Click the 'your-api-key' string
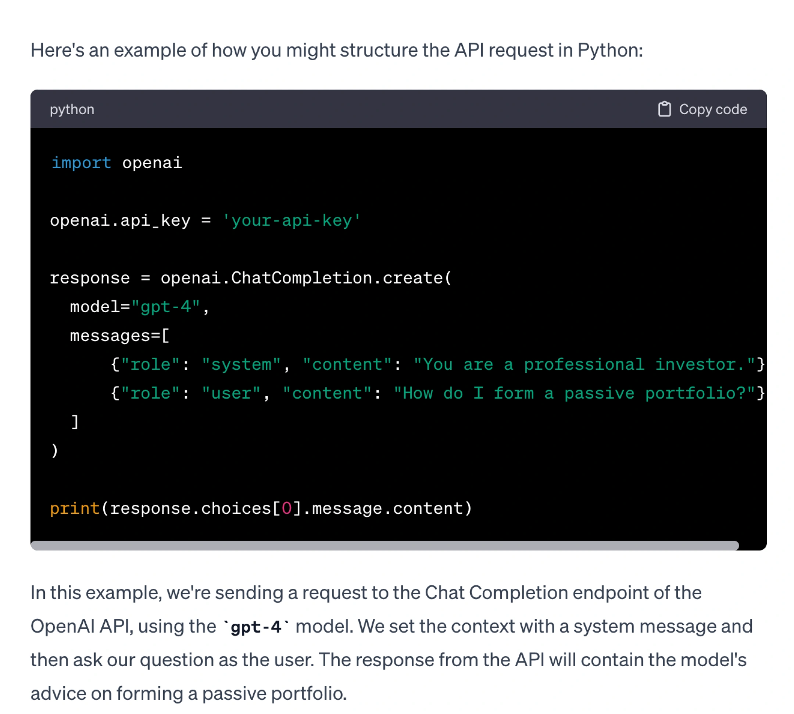This screenshot has height=714, width=794. tap(292, 220)
